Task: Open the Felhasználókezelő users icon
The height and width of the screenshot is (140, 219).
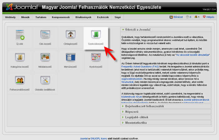Action: point(20,80)
